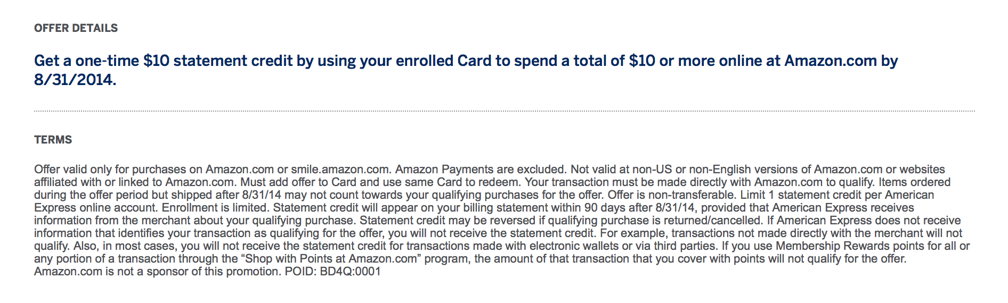Click the TERMS section heading
Viewport: 1008px width, 303px height.
pyautogui.click(x=53, y=140)
